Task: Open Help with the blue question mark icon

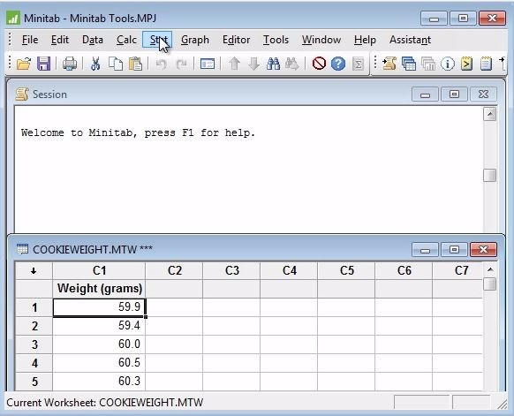Action: click(x=338, y=64)
